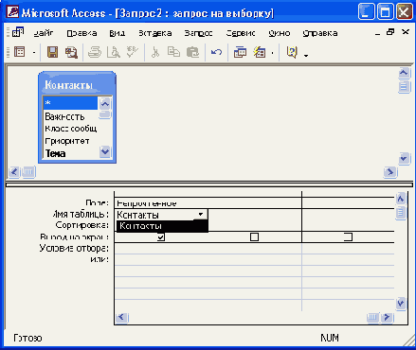Choose Контакты from the dropdown list
Viewport: 416px width, 350px height.
(x=162, y=226)
